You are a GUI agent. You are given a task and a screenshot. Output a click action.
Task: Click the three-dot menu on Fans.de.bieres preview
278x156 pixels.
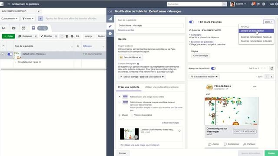click(x=255, y=87)
